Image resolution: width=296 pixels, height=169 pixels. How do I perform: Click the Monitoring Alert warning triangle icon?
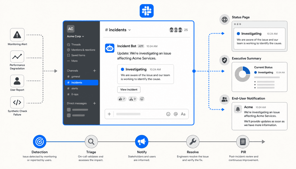click(x=17, y=35)
